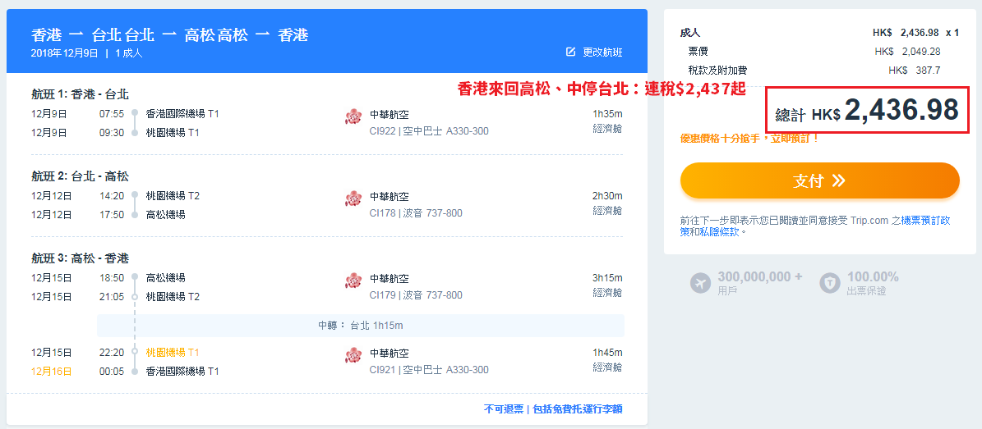The width and height of the screenshot is (982, 429).
Task: Click 不可退票 non-refundable notice
Action: point(504,409)
